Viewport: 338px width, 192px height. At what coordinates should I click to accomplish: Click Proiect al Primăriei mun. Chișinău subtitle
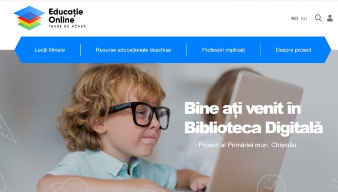pyautogui.click(x=248, y=145)
